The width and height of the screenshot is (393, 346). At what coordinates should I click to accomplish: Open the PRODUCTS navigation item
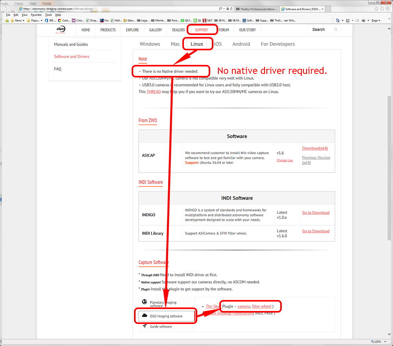point(108,30)
